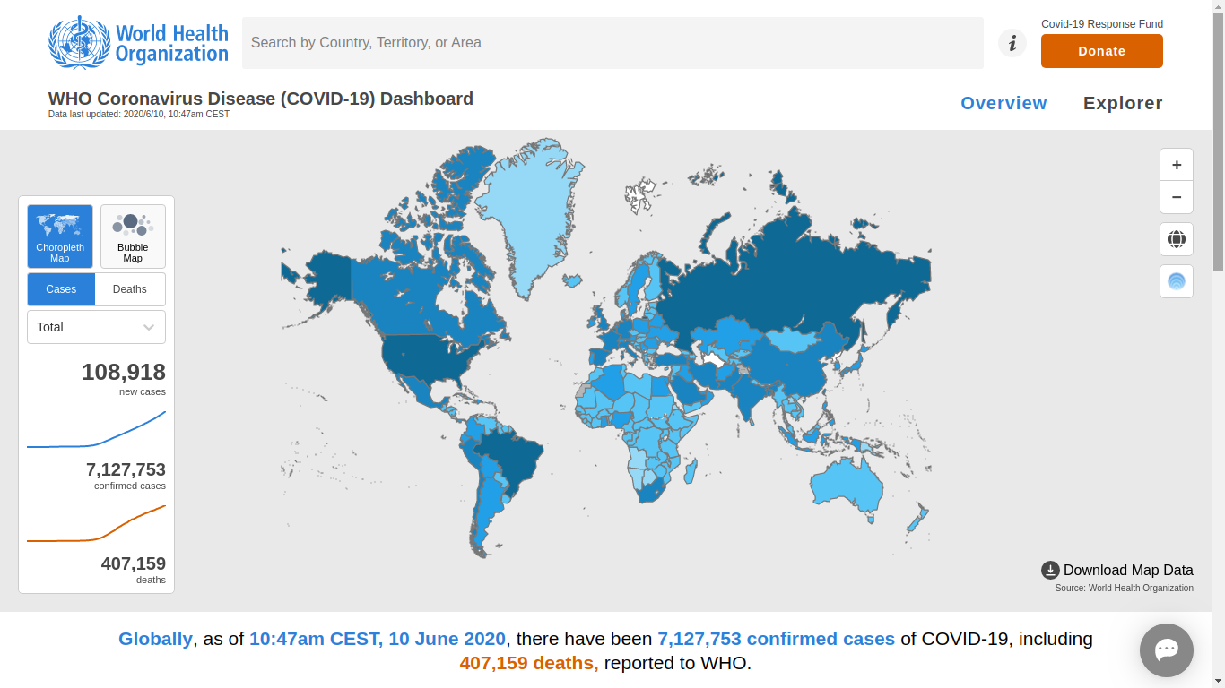
Task: Select the Cases toggle
Action: (61, 289)
